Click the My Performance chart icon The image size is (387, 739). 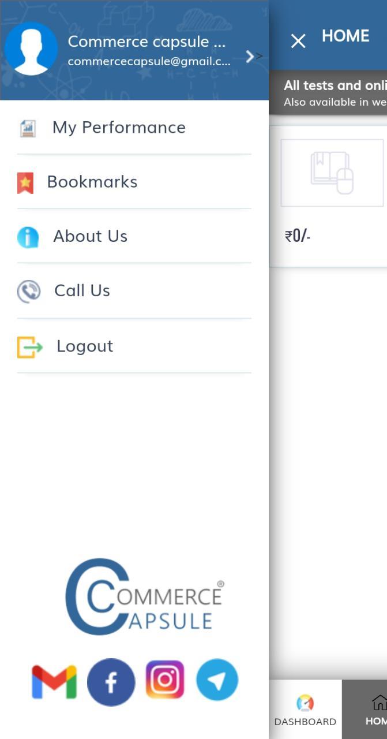[x=27, y=128]
